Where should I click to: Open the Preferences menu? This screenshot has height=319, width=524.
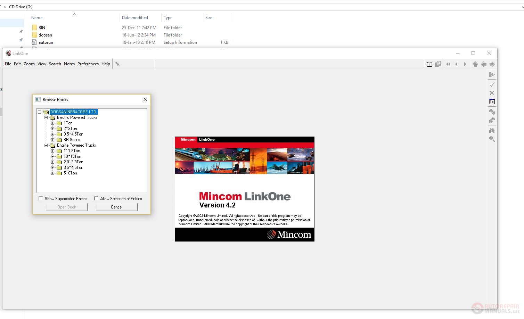click(88, 64)
